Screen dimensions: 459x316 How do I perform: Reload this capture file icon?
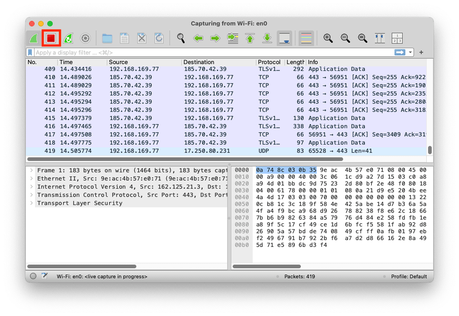pyautogui.click(x=159, y=38)
